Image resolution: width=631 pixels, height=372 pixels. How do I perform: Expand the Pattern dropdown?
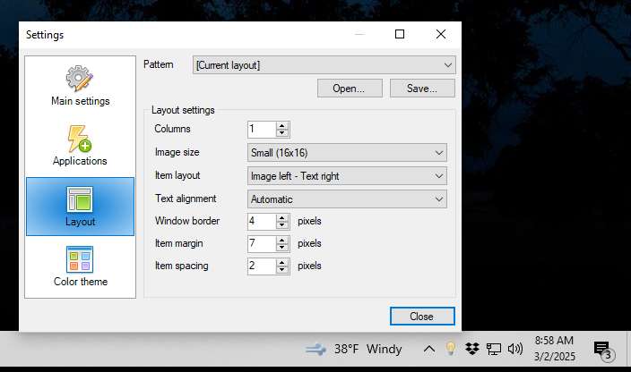tap(324, 65)
